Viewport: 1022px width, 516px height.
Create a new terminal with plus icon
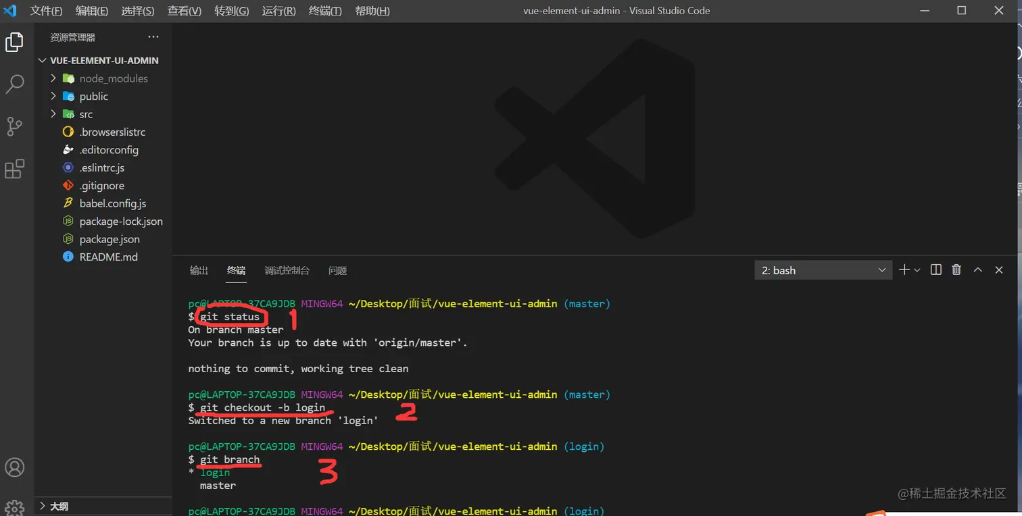[904, 270]
